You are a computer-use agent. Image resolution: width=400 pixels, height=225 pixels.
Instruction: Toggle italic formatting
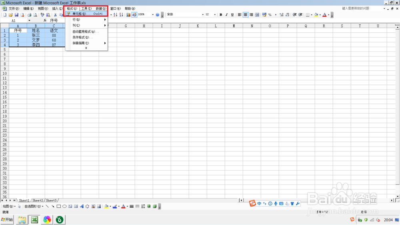pos(226,15)
